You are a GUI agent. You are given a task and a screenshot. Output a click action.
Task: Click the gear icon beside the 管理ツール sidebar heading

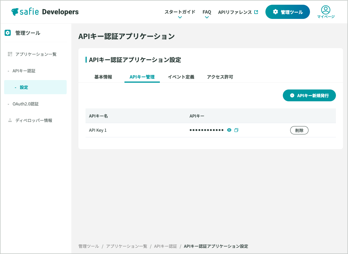pos(8,33)
